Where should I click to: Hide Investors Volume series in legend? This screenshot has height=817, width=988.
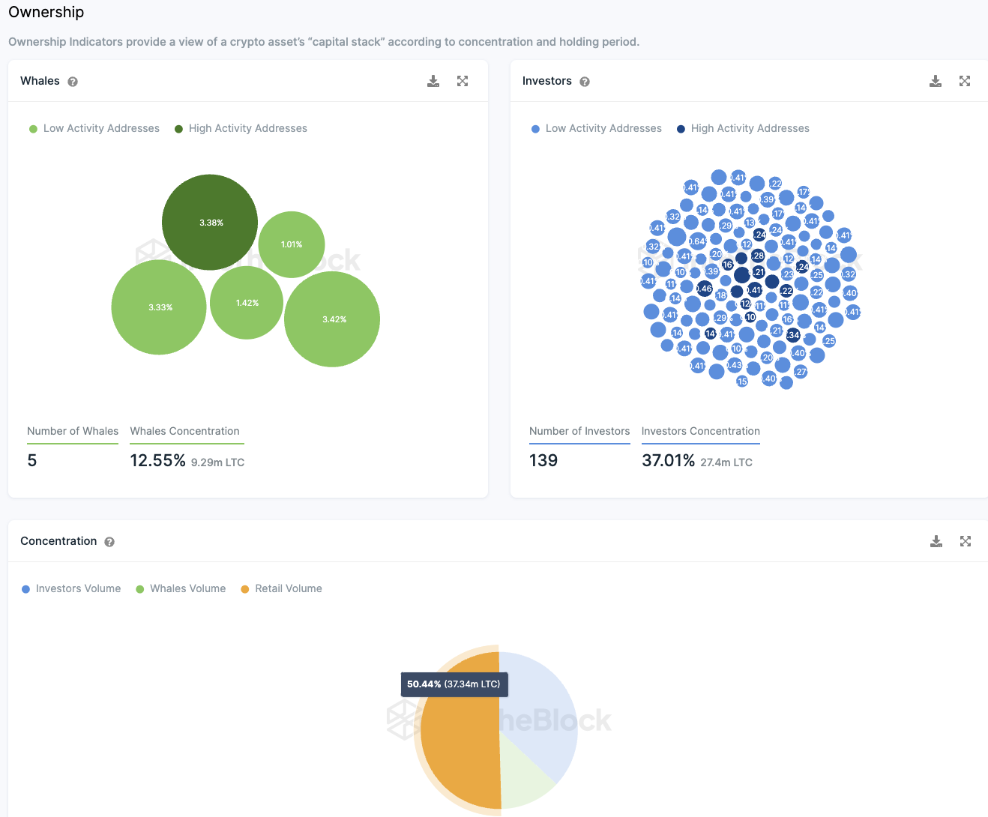pos(71,589)
